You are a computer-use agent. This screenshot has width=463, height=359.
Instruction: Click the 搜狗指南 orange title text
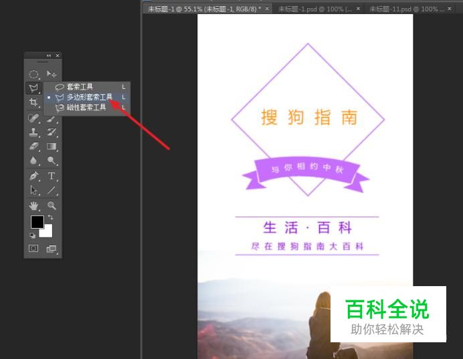point(309,117)
